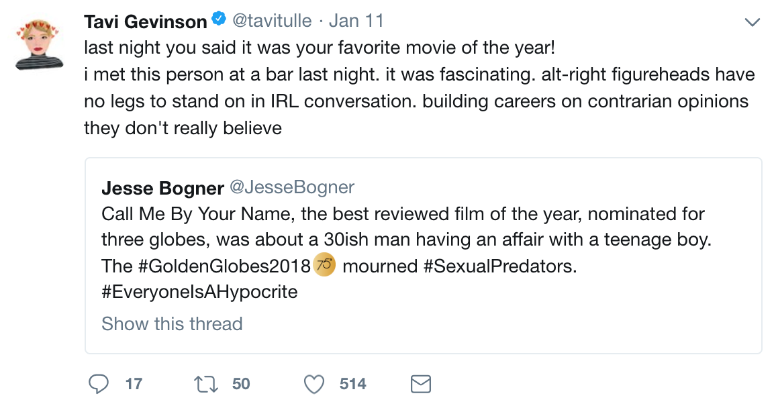View the 514 likes count
Viewport: 776px width, 408px height.
pos(353,384)
